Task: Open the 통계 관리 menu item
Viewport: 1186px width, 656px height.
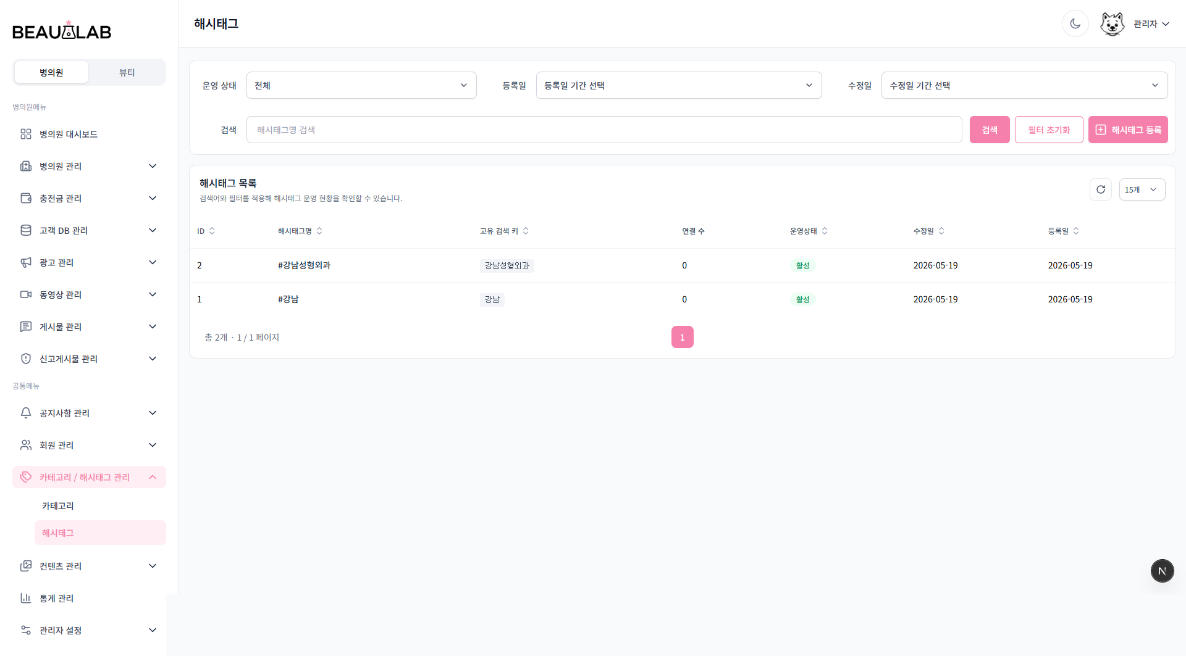Action: pyautogui.click(x=89, y=598)
